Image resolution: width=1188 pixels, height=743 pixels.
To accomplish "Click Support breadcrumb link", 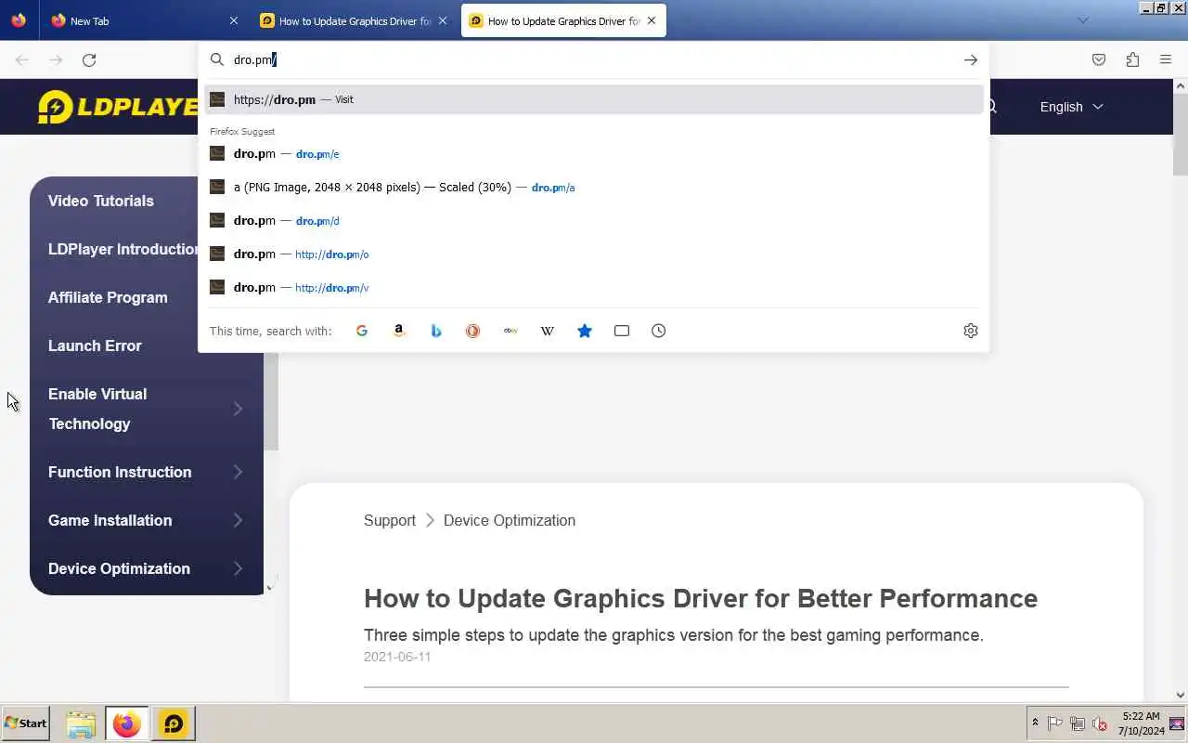I will pyautogui.click(x=390, y=520).
